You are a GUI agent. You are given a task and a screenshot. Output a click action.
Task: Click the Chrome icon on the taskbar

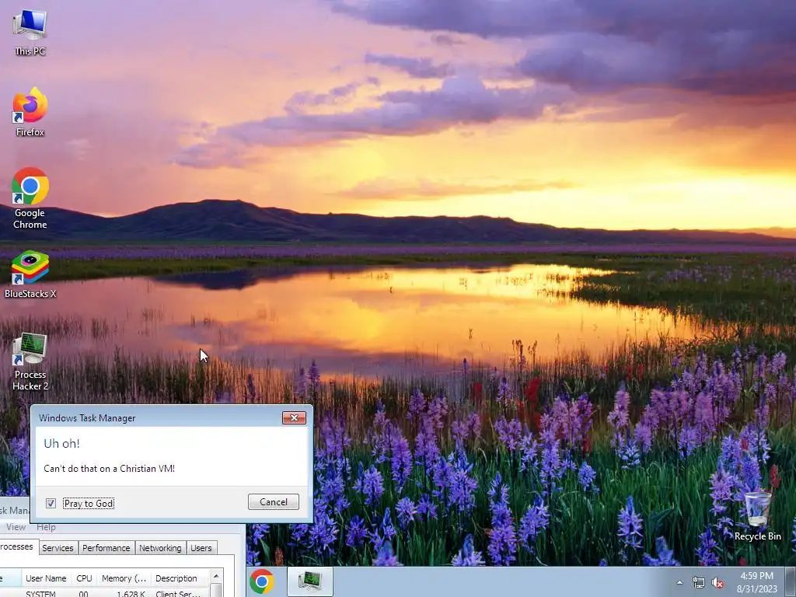pos(262,581)
